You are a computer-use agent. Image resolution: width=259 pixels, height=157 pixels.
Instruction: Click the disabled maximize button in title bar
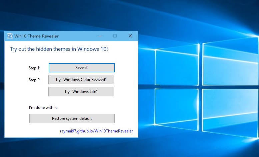click(115, 36)
